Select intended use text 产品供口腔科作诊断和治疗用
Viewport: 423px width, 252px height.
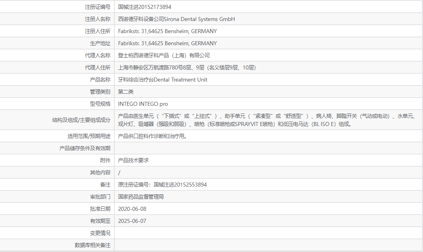[152, 136]
